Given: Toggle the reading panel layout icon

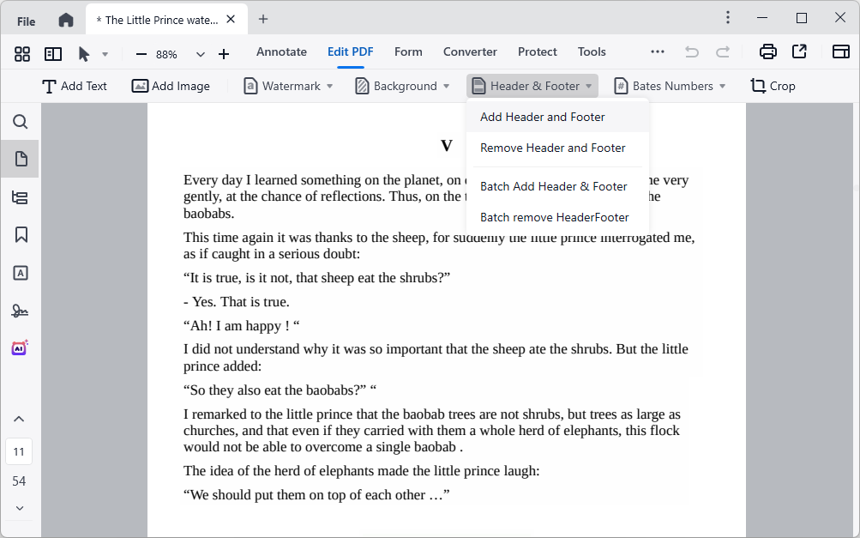Looking at the screenshot, I should (53, 54).
